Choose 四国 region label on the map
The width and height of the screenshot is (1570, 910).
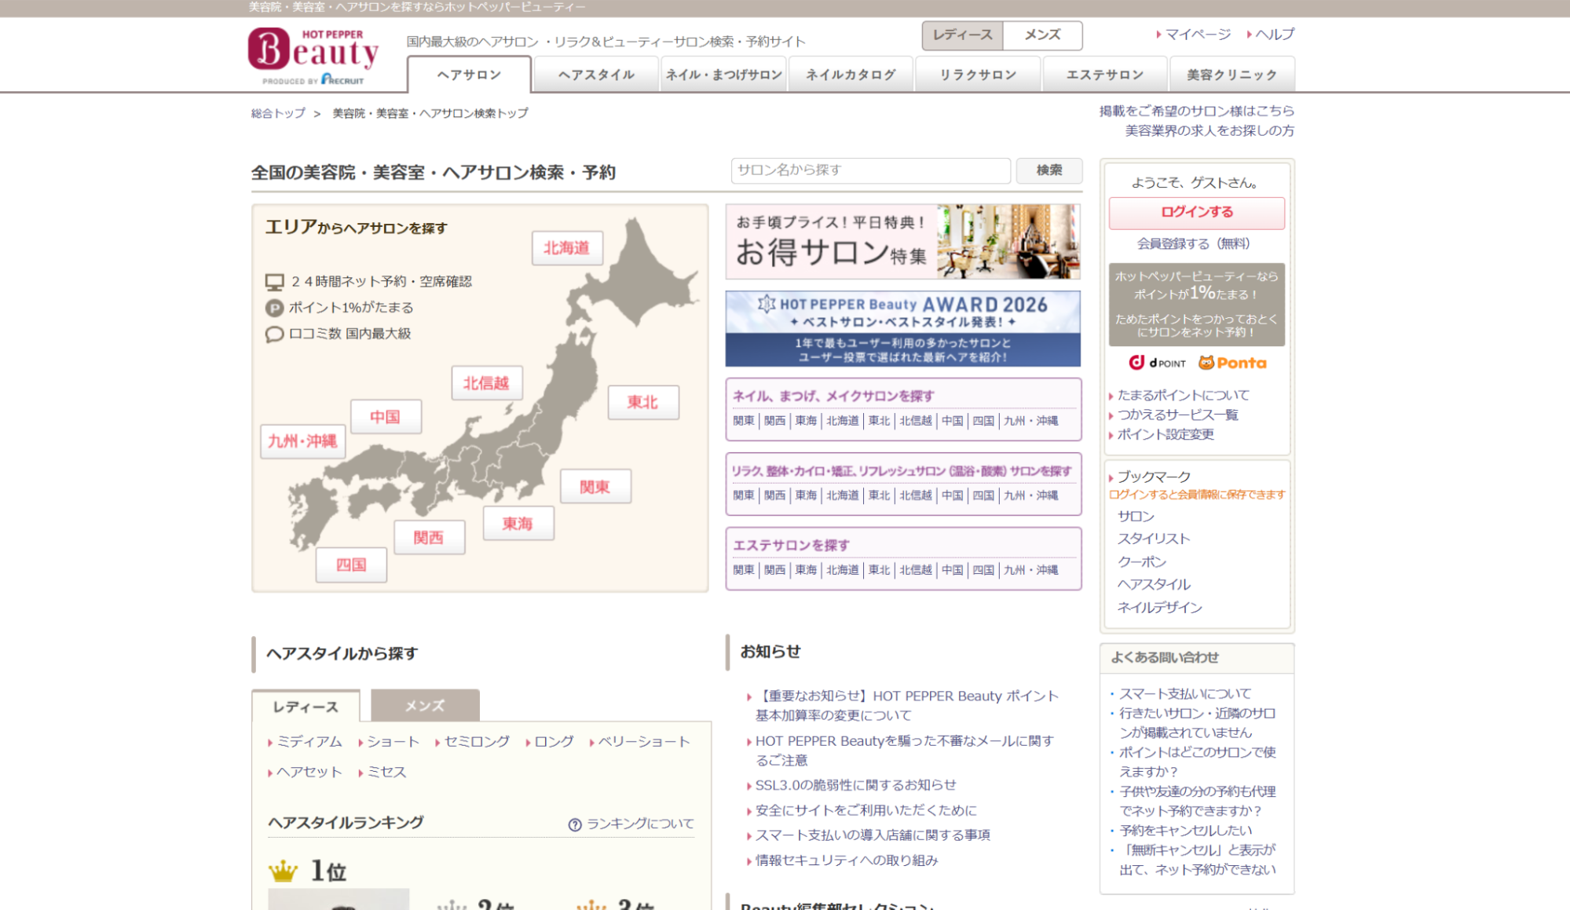click(351, 565)
